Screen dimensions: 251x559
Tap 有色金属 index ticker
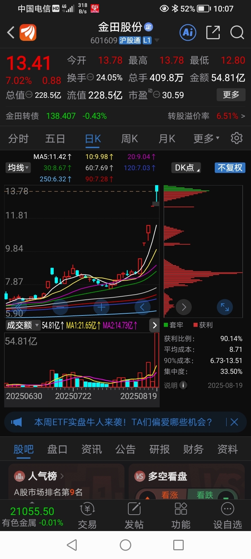(32, 517)
